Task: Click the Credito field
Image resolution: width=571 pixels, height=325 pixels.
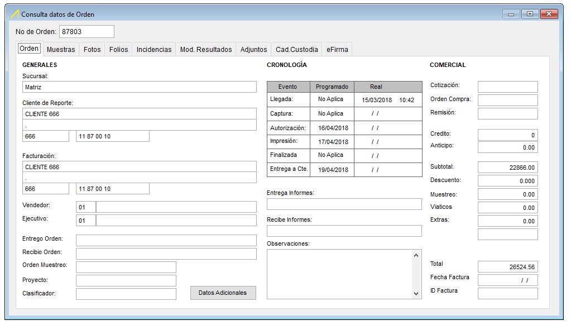Action: (x=507, y=135)
